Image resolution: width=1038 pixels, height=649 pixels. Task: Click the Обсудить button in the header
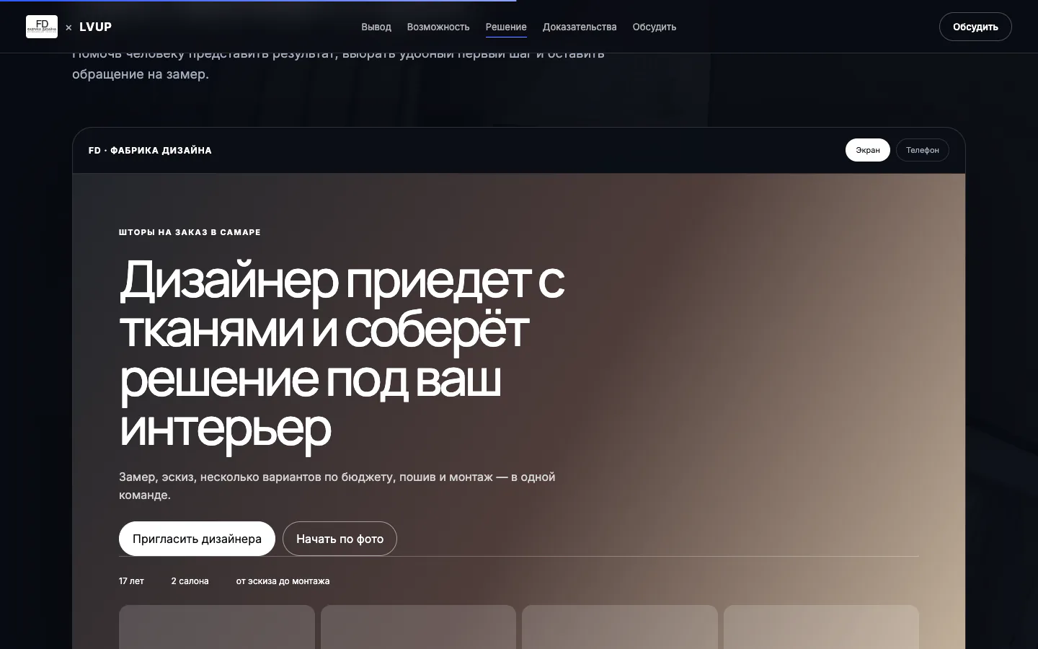pos(975,27)
